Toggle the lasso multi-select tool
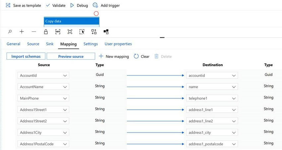 point(82,32)
